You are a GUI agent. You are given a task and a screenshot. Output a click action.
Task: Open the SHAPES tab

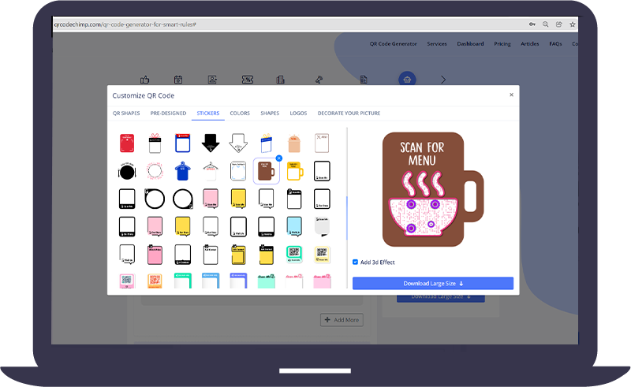pyautogui.click(x=270, y=113)
